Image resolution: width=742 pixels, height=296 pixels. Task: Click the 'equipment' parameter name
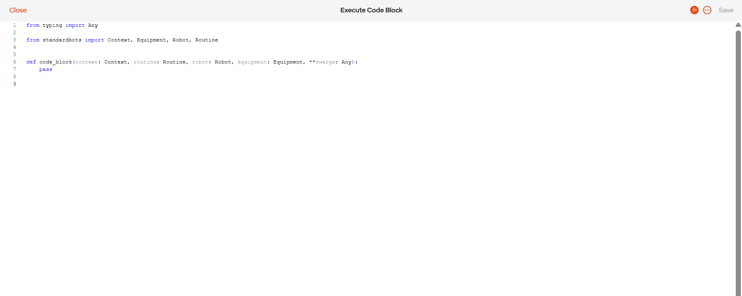point(252,62)
